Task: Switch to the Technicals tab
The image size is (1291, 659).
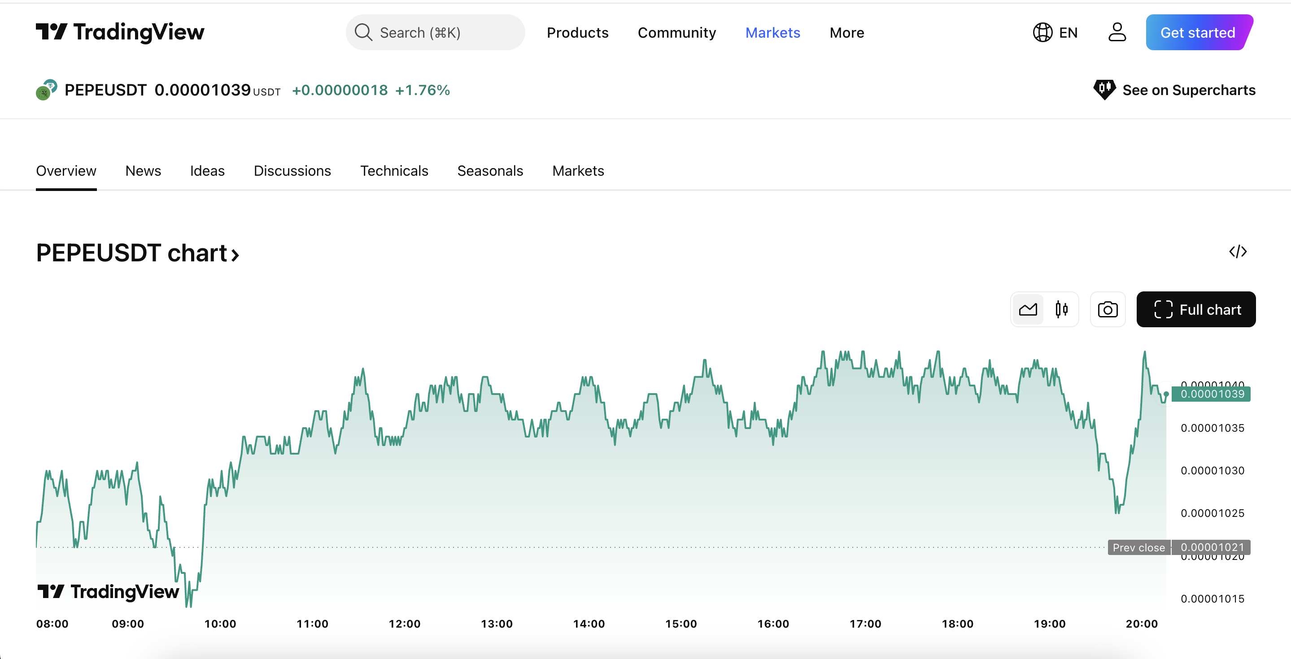Action: coord(394,171)
